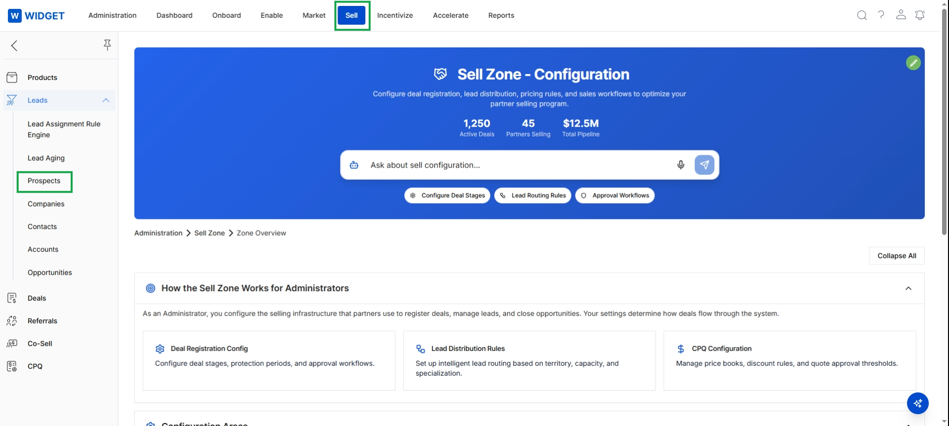Click Approval Workflows chip
This screenshot has width=949, height=426.
615,196
